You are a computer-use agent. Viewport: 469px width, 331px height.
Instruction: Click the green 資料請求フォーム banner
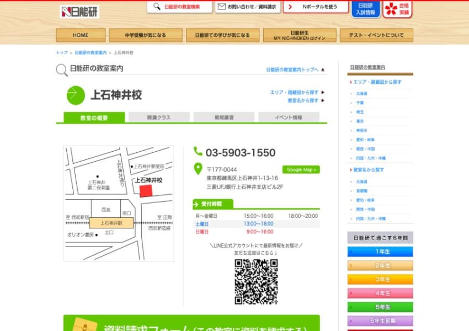(x=191, y=323)
